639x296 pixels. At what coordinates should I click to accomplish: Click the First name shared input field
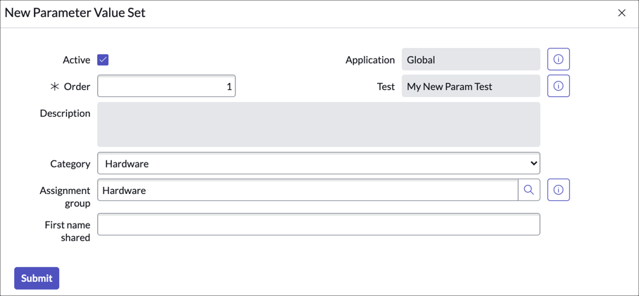click(319, 224)
